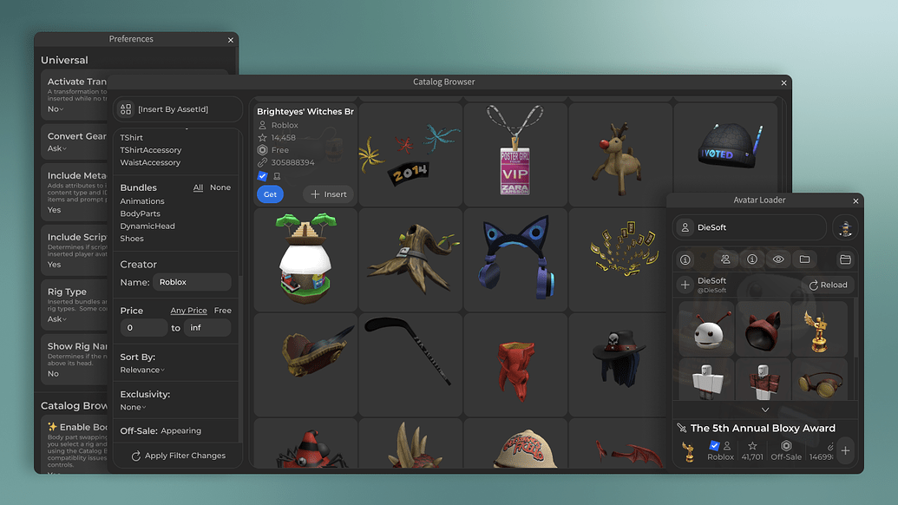Collapse the avatar list with the chevron
The image size is (898, 505).
tap(764, 409)
